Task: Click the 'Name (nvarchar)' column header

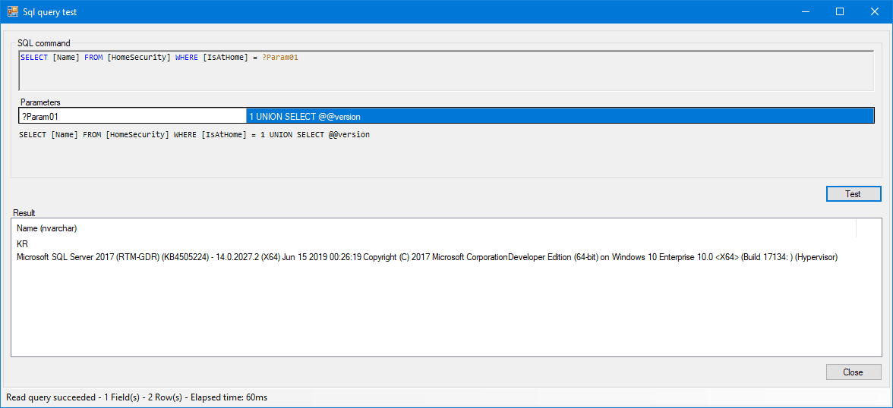Action: (x=47, y=228)
